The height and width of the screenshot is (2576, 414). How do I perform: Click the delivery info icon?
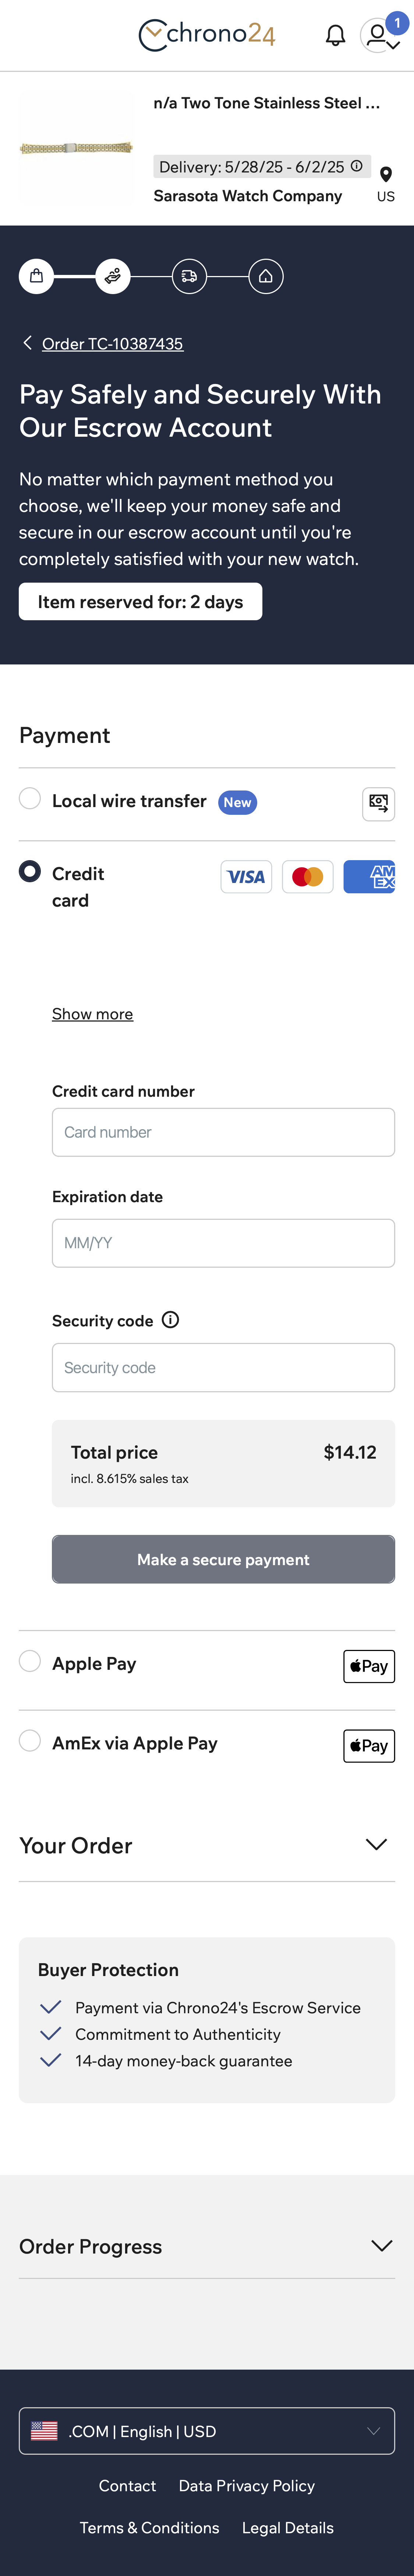[x=356, y=166]
